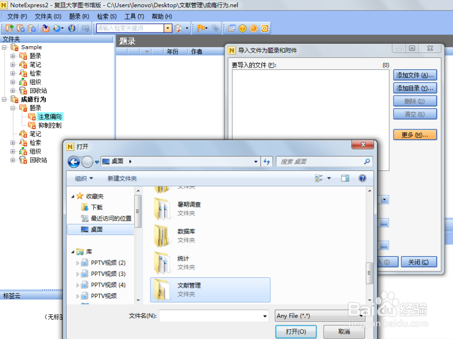The image size is (453, 339).
Task: Click the greyed download full-text book icon
Action: tap(85, 28)
